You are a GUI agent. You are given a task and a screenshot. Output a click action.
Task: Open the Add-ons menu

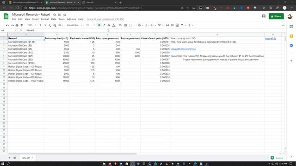pyautogui.click(x=71, y=19)
